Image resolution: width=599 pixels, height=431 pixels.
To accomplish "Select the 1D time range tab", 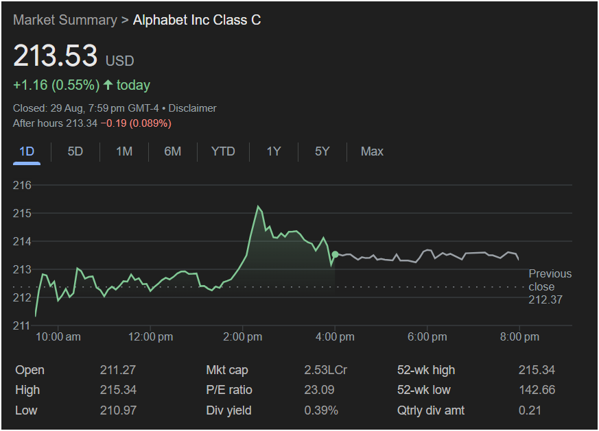I will 27,151.
